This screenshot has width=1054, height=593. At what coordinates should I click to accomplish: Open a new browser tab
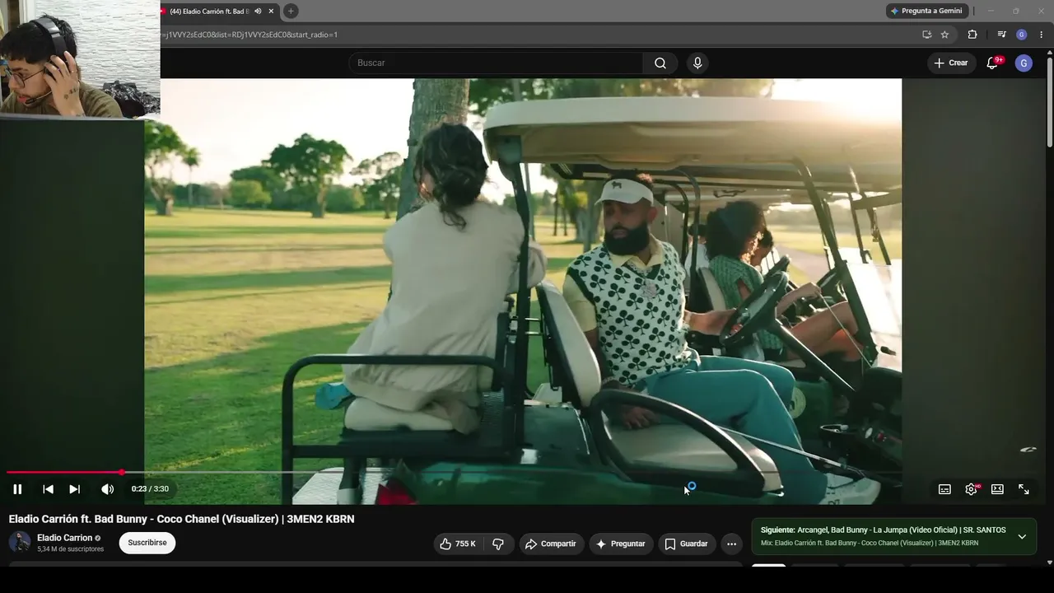291,11
